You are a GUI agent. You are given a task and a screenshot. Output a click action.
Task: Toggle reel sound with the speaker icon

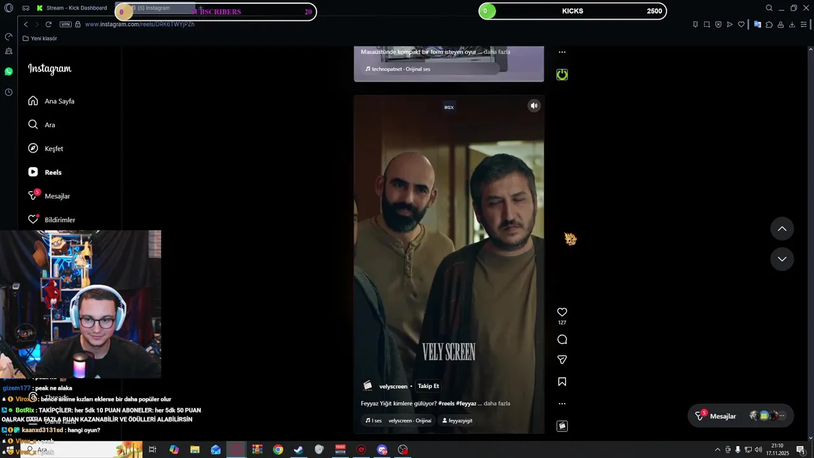(x=534, y=106)
